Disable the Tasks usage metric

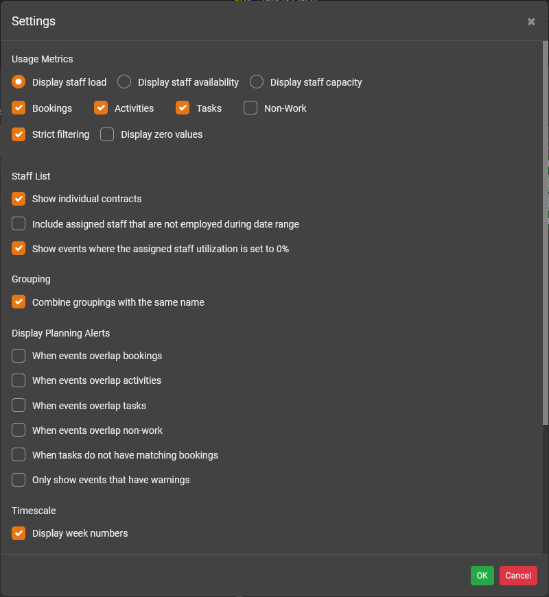[183, 108]
